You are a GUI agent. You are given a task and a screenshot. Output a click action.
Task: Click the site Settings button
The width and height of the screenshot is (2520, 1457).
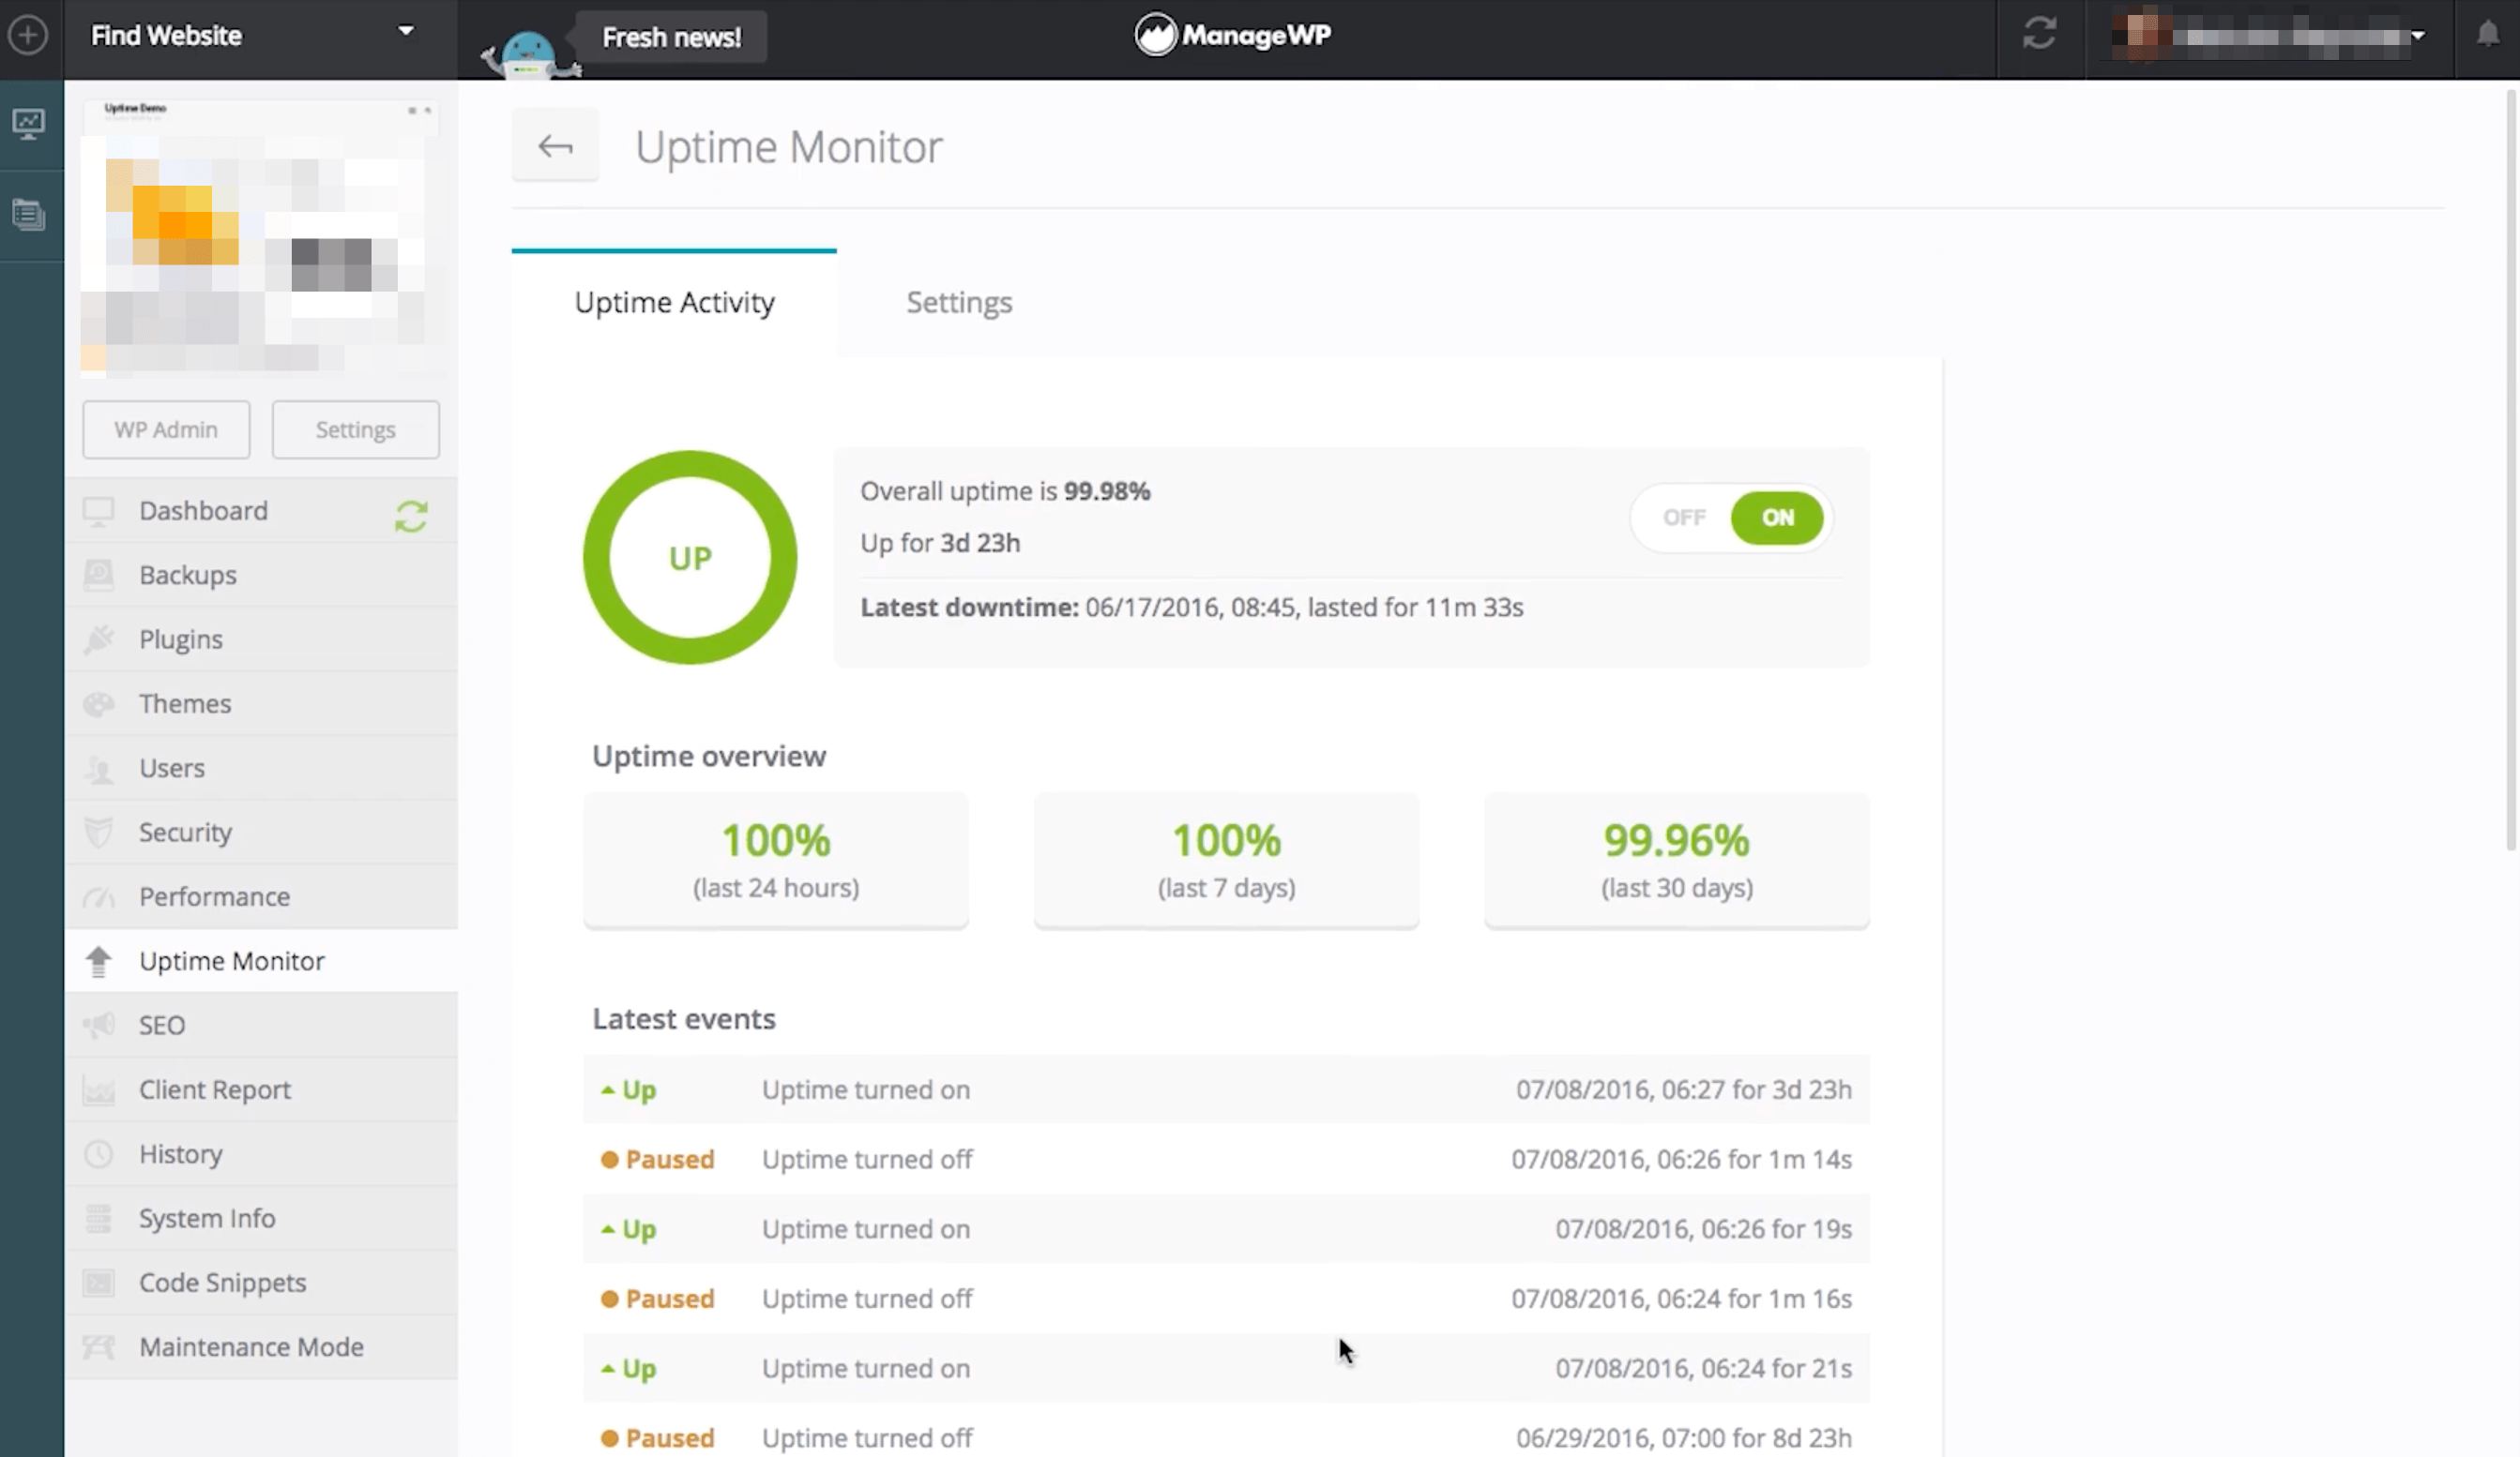355,429
